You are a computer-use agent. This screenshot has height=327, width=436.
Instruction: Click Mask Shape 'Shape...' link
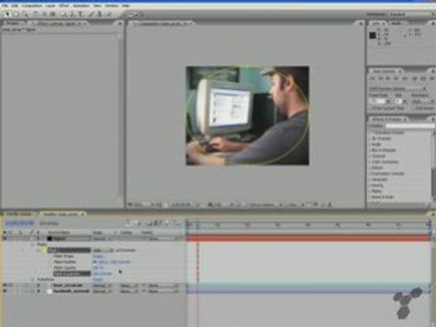pyautogui.click(x=98, y=256)
